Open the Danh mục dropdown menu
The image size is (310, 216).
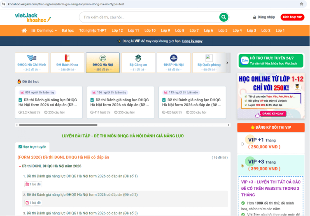[44, 30]
